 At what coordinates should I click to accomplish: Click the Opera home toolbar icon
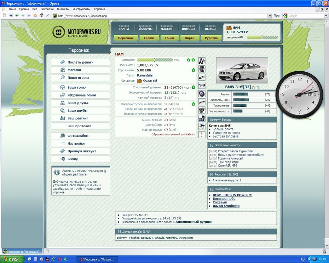41,16
